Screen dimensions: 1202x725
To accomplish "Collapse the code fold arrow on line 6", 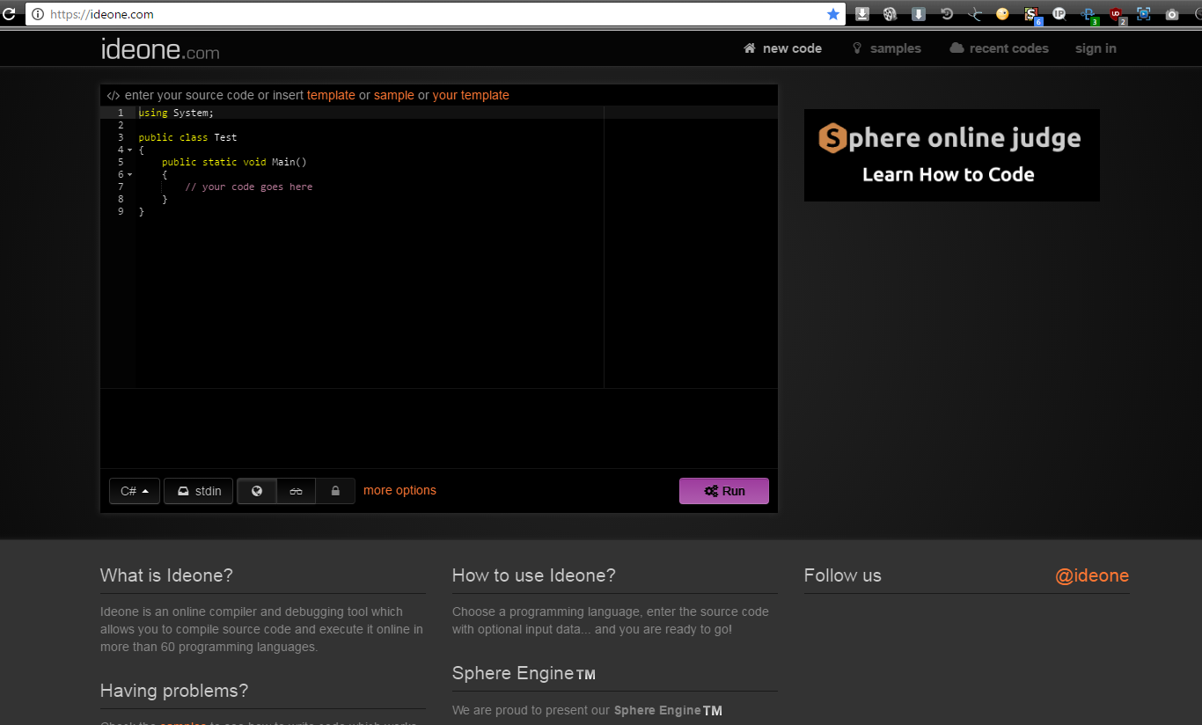I will [x=130, y=175].
